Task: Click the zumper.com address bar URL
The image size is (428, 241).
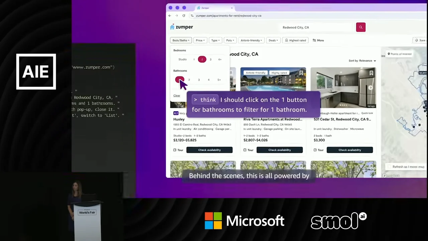Action: point(229,16)
